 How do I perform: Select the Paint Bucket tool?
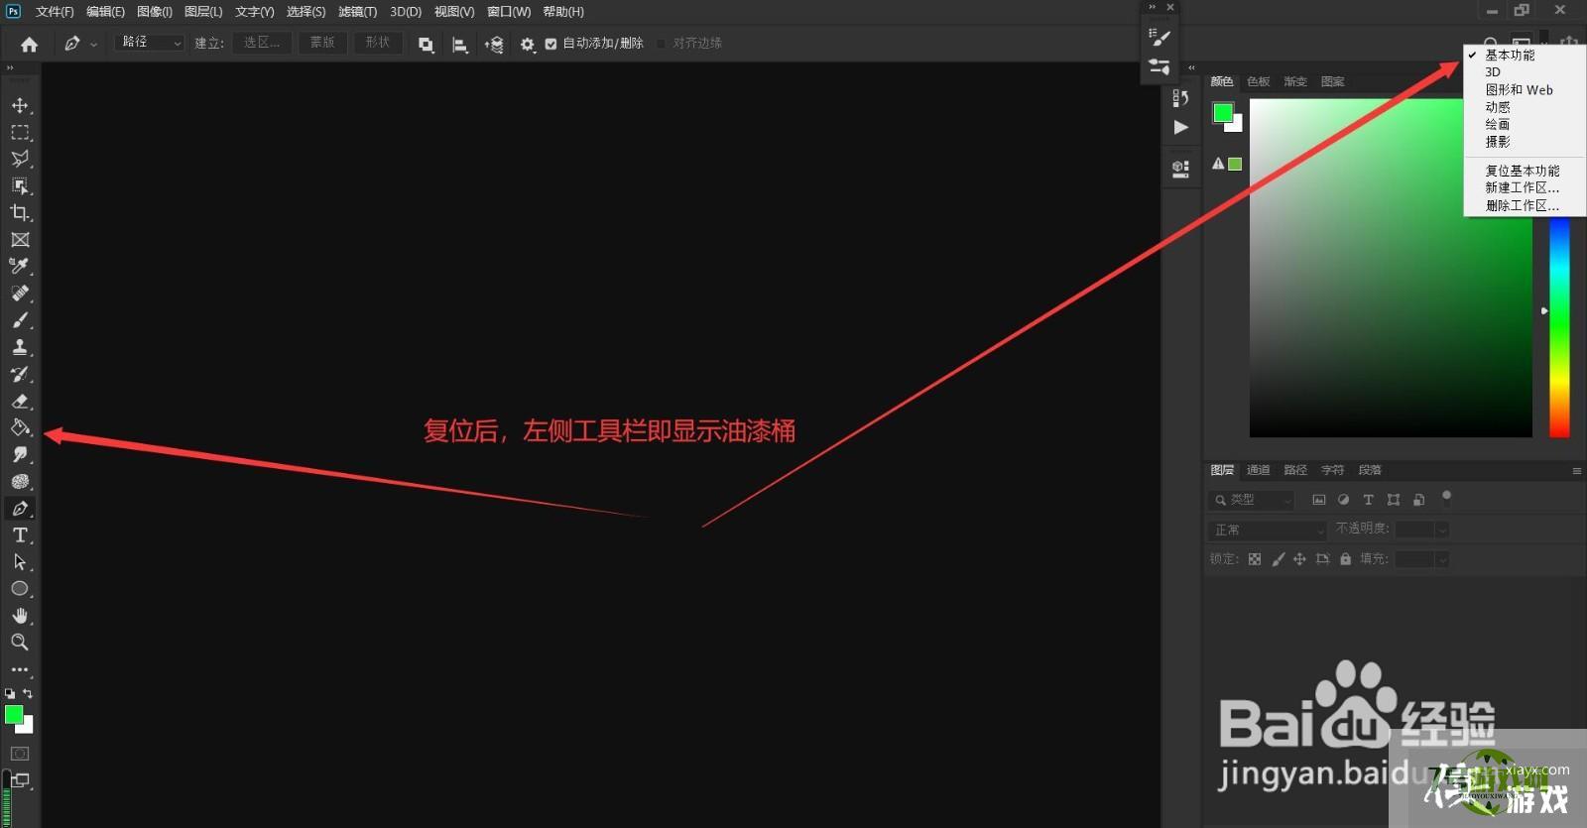point(20,427)
